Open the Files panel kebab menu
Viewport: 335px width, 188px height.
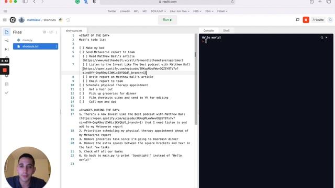[56, 32]
